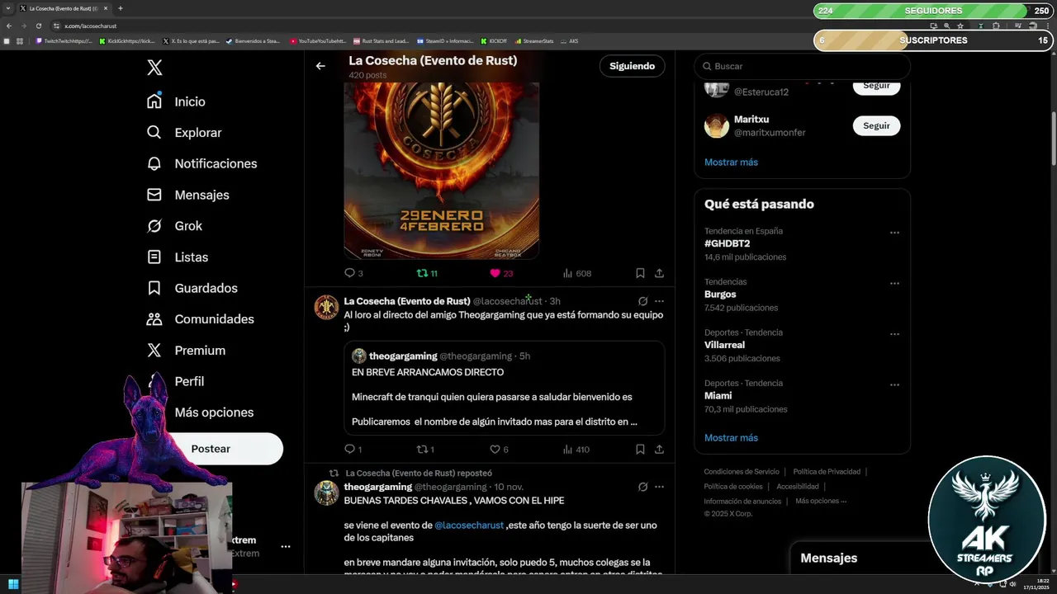
Task: Open the Villarreal trend
Action: (x=724, y=345)
